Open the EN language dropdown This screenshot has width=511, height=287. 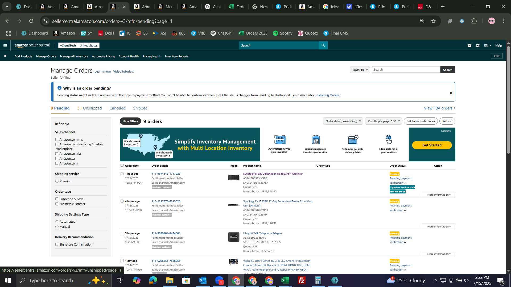[487, 45]
